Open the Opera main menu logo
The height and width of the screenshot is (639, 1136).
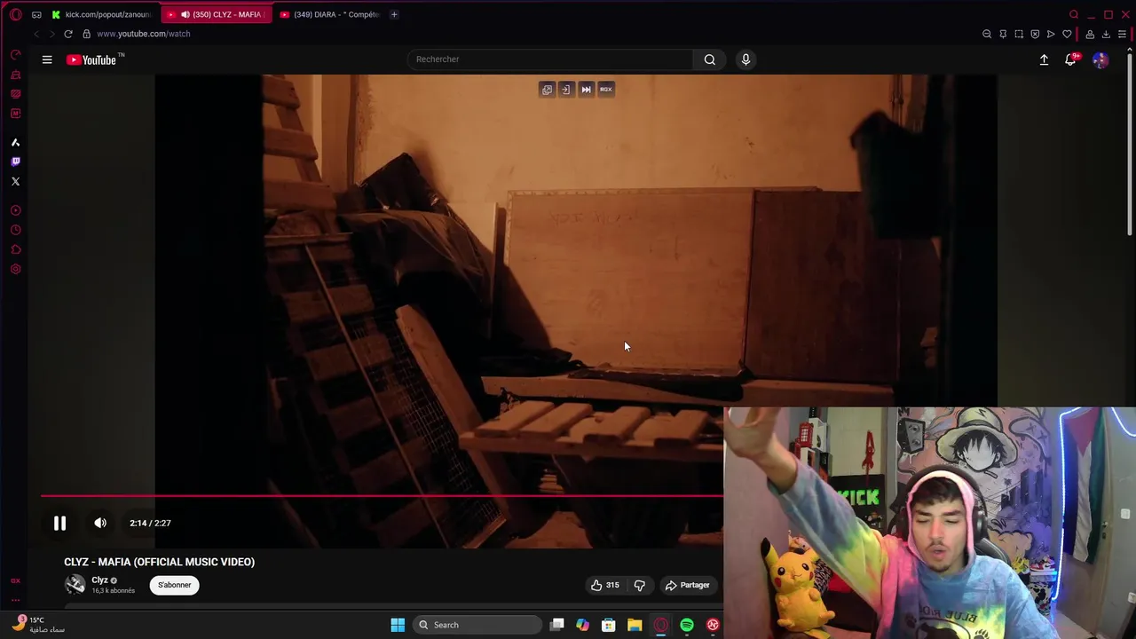click(x=15, y=14)
